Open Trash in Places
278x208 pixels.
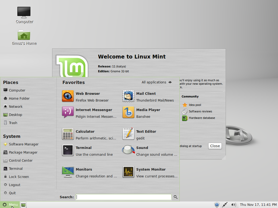click(10, 123)
